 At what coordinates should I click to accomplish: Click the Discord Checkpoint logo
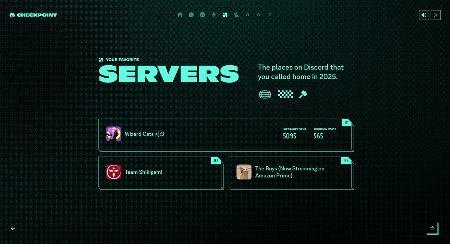(x=33, y=15)
